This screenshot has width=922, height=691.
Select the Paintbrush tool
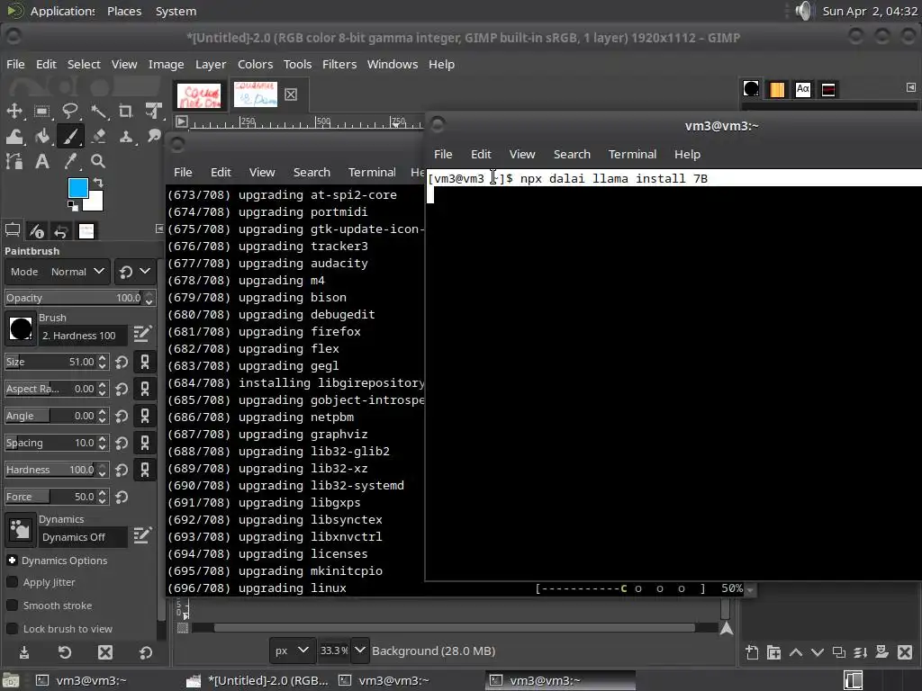(70, 137)
